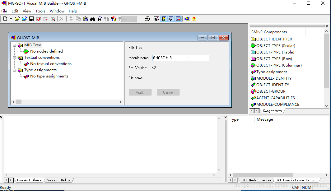The width and height of the screenshot is (331, 191).
Task: Toggle the message panel view button
Action: pos(178,19)
